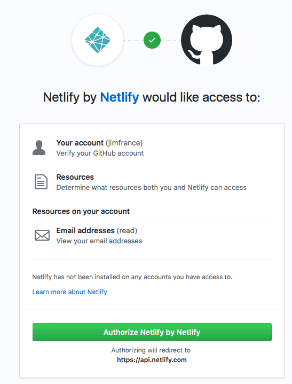Click the Resources permission title
The height and width of the screenshot is (384, 292).
(75, 177)
